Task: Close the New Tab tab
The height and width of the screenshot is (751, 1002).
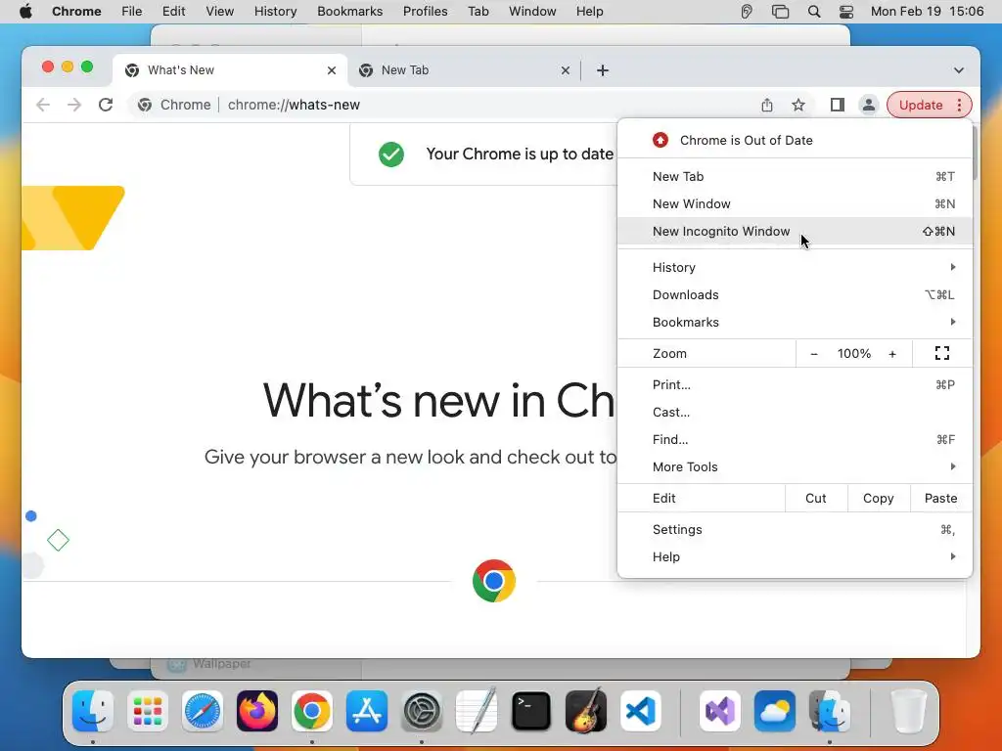Action: [565, 70]
